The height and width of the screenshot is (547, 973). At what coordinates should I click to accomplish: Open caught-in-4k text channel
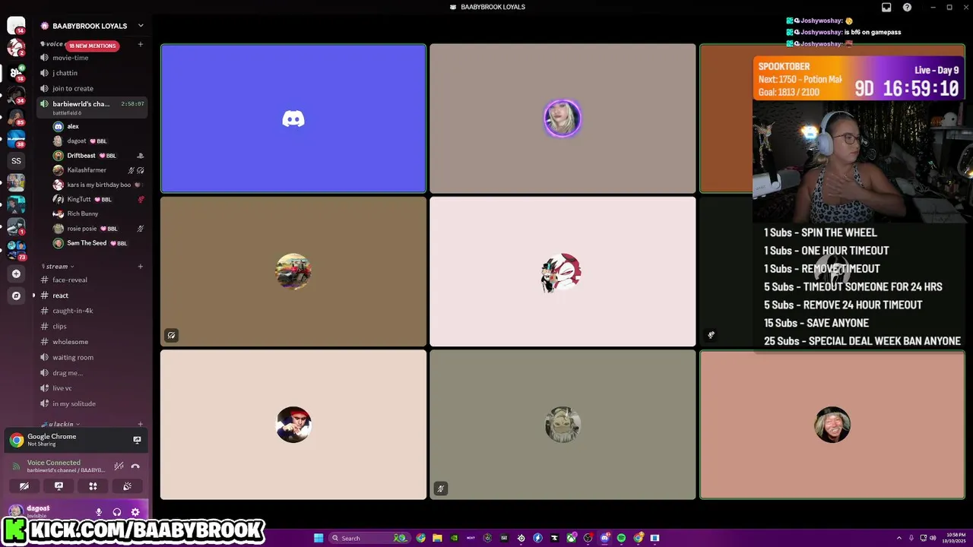click(92, 311)
